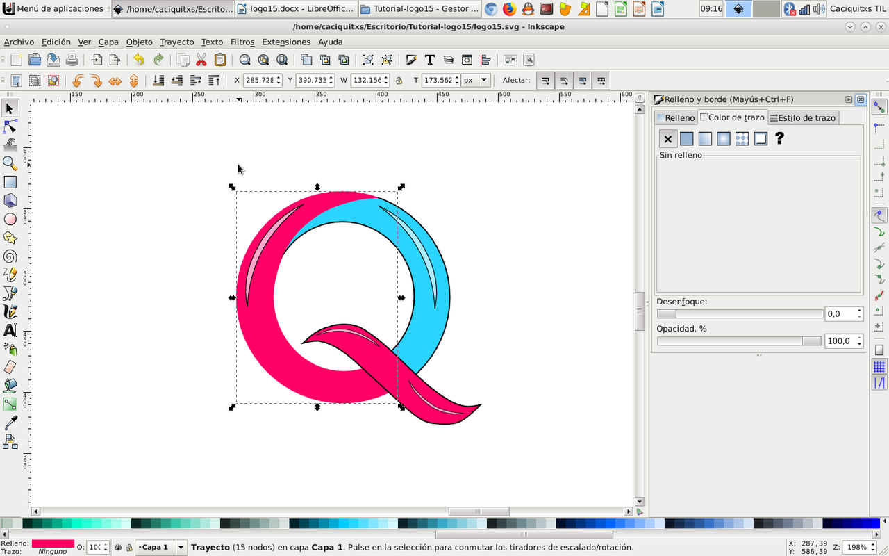Open the Filtros menu
Screen dimensions: 889x556
[x=242, y=42]
